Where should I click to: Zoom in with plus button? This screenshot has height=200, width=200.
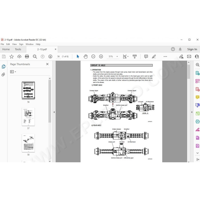tap(101, 57)
